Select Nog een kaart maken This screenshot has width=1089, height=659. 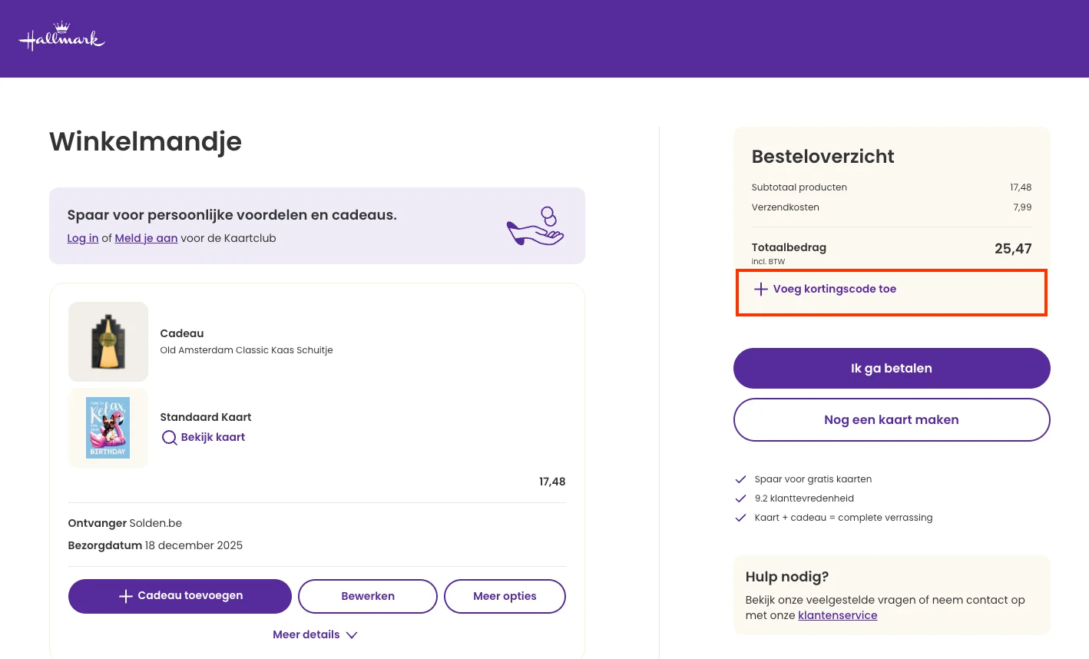click(891, 419)
